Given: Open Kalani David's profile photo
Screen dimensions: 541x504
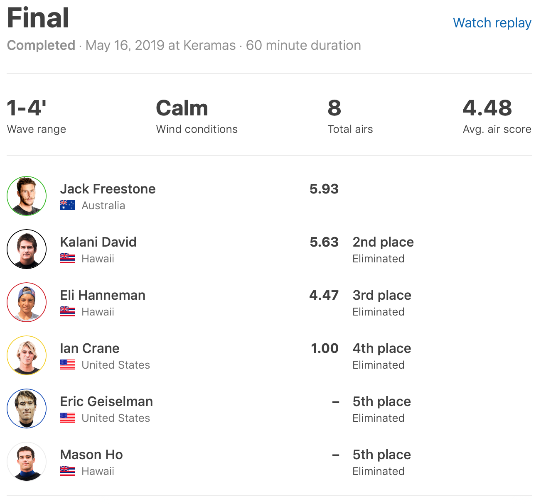Looking at the screenshot, I should coord(27,249).
